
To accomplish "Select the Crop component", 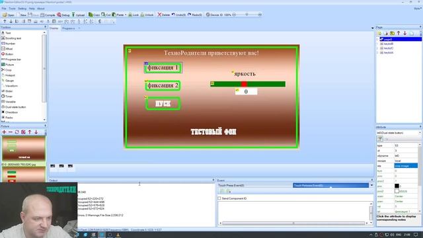I will [7, 70].
